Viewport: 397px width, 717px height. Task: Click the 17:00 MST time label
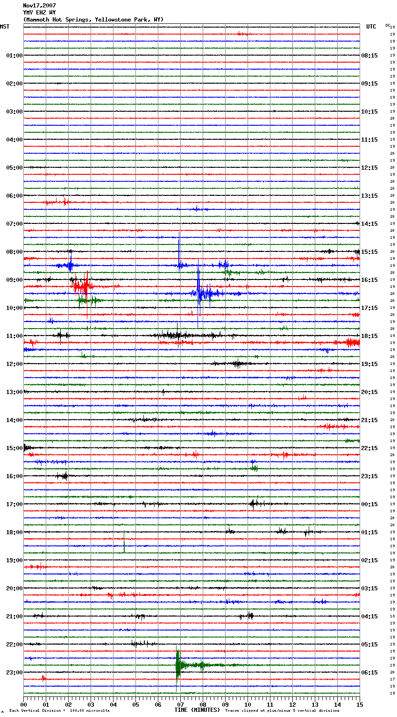coord(14,504)
